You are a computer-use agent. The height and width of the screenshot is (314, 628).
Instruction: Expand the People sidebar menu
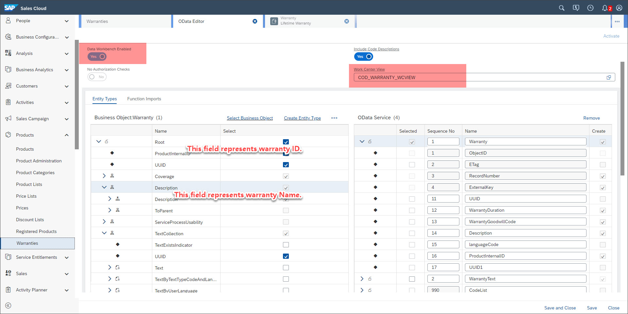click(67, 21)
